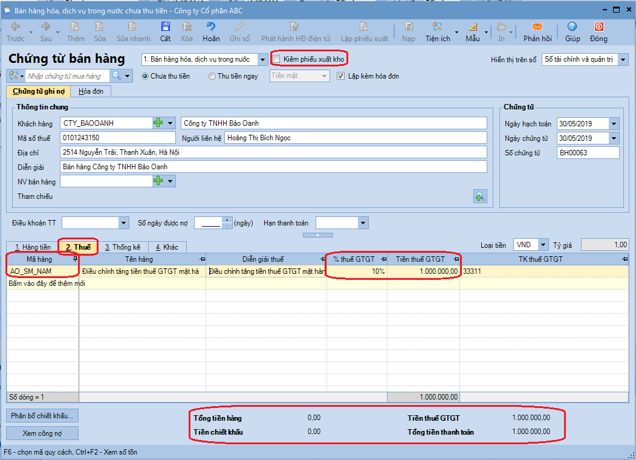Viewport: 636px width, 460px height.
Task: Click the Diễn giải description field
Action: 273,167
